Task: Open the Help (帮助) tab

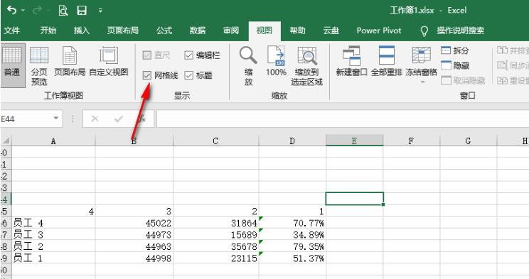Action: [297, 31]
